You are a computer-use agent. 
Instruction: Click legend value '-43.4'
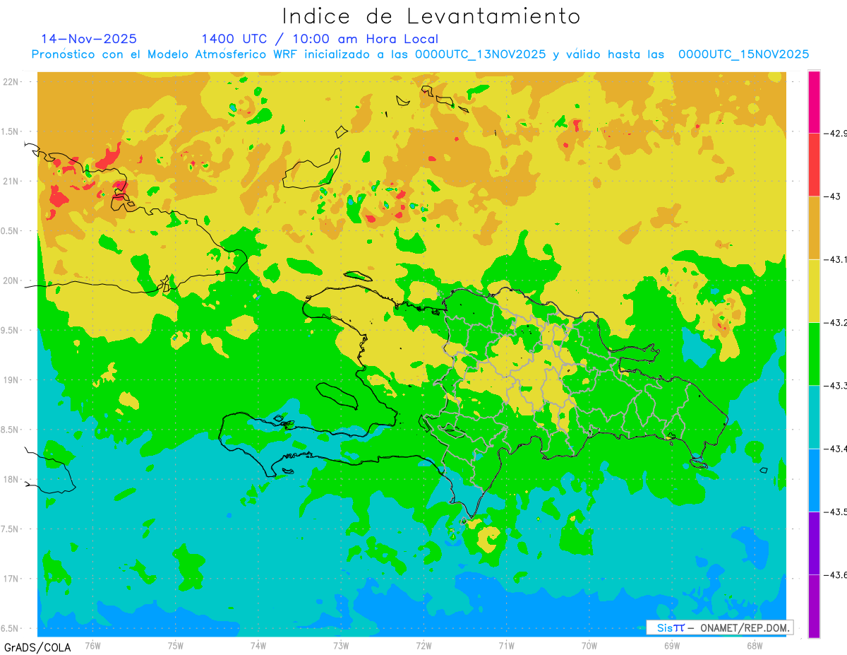pos(835,449)
